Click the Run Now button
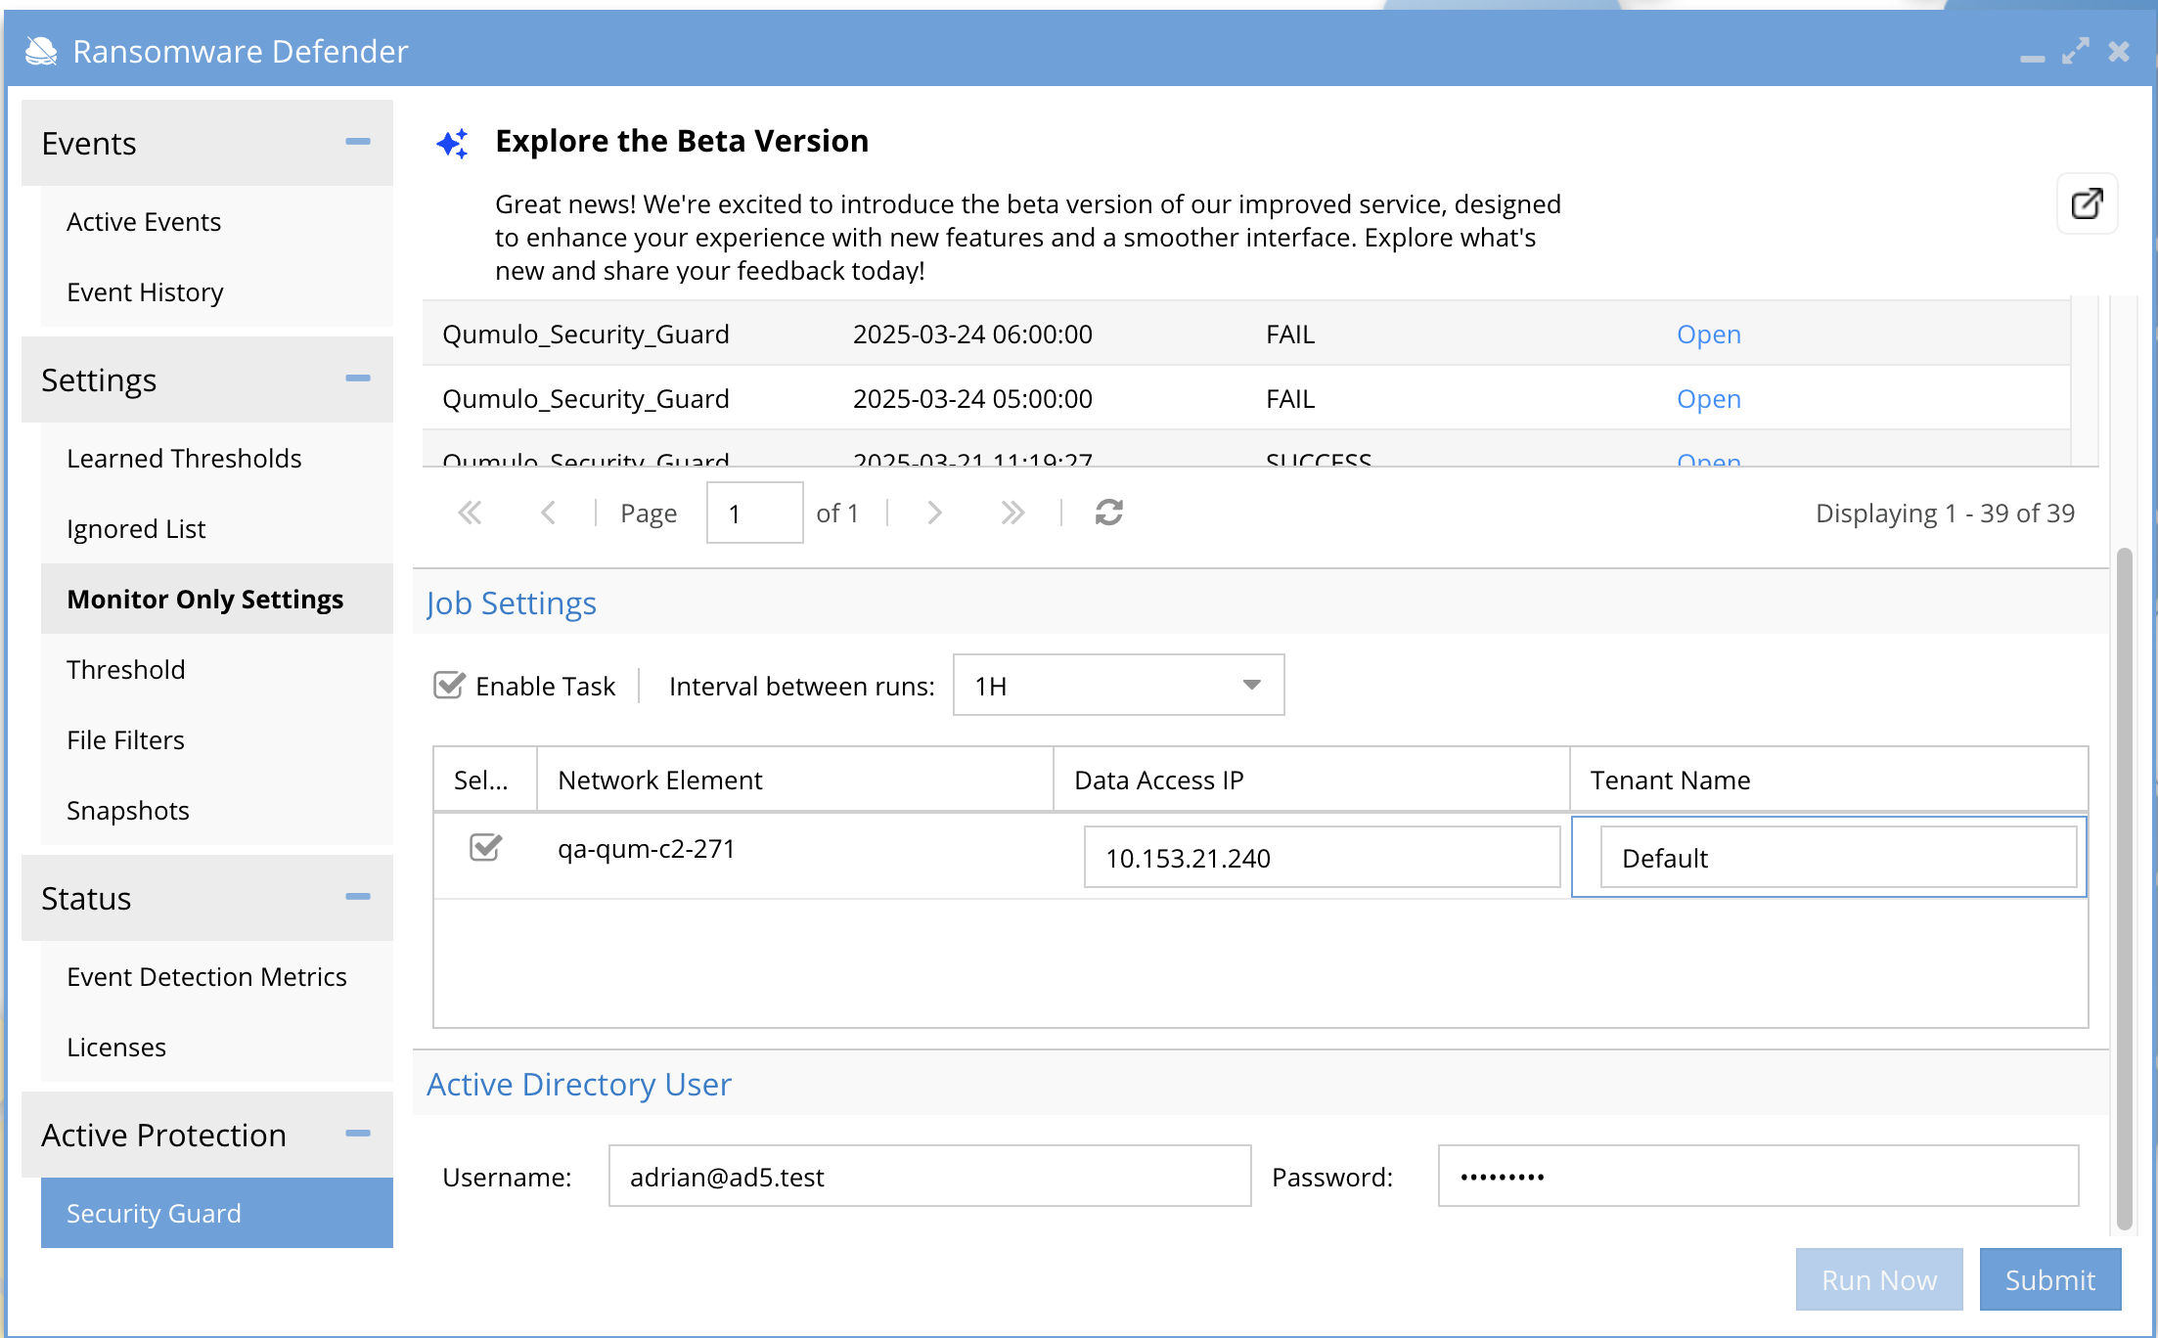This screenshot has width=2158, height=1338. (x=1878, y=1279)
